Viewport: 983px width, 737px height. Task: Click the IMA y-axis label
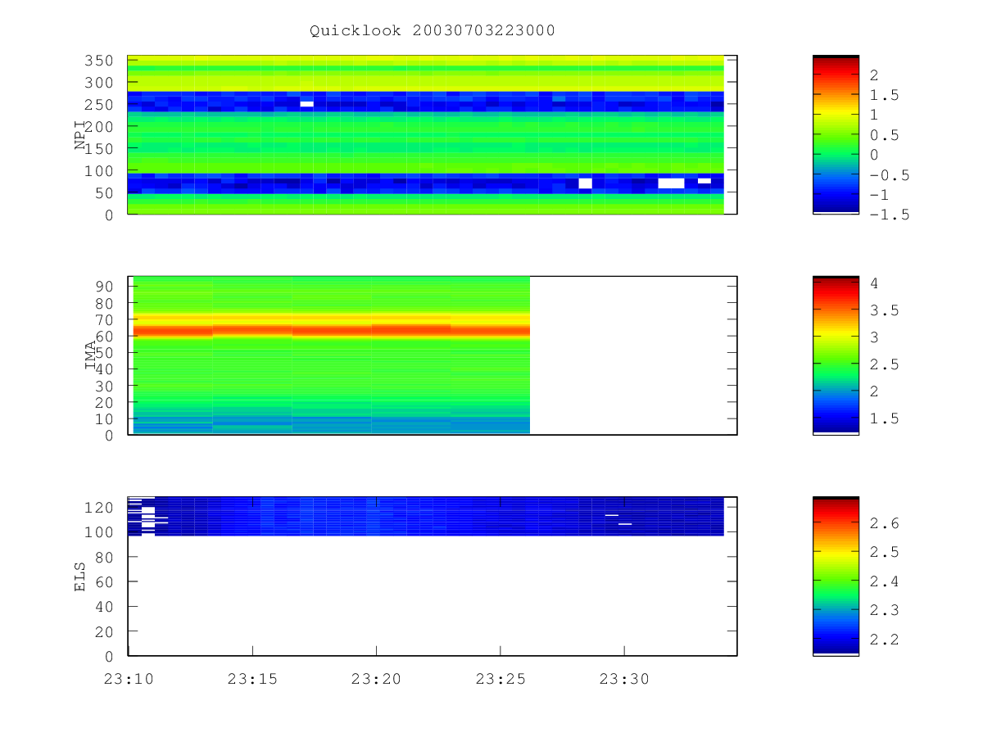click(x=91, y=357)
